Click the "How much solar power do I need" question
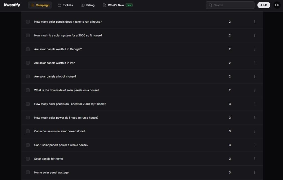The width and height of the screenshot is (283, 180). (x=66, y=118)
